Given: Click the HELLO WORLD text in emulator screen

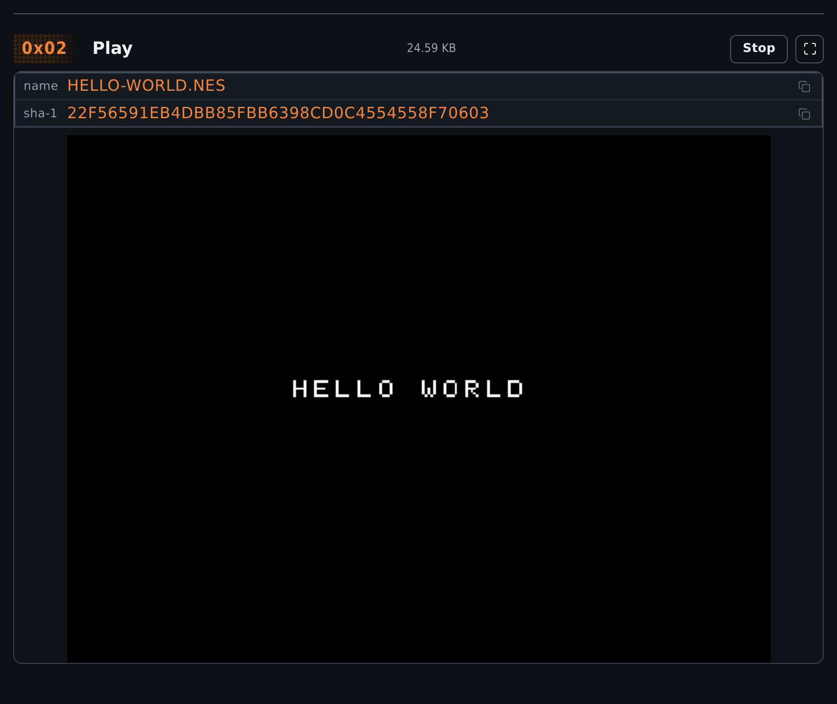Looking at the screenshot, I should click(x=408, y=389).
